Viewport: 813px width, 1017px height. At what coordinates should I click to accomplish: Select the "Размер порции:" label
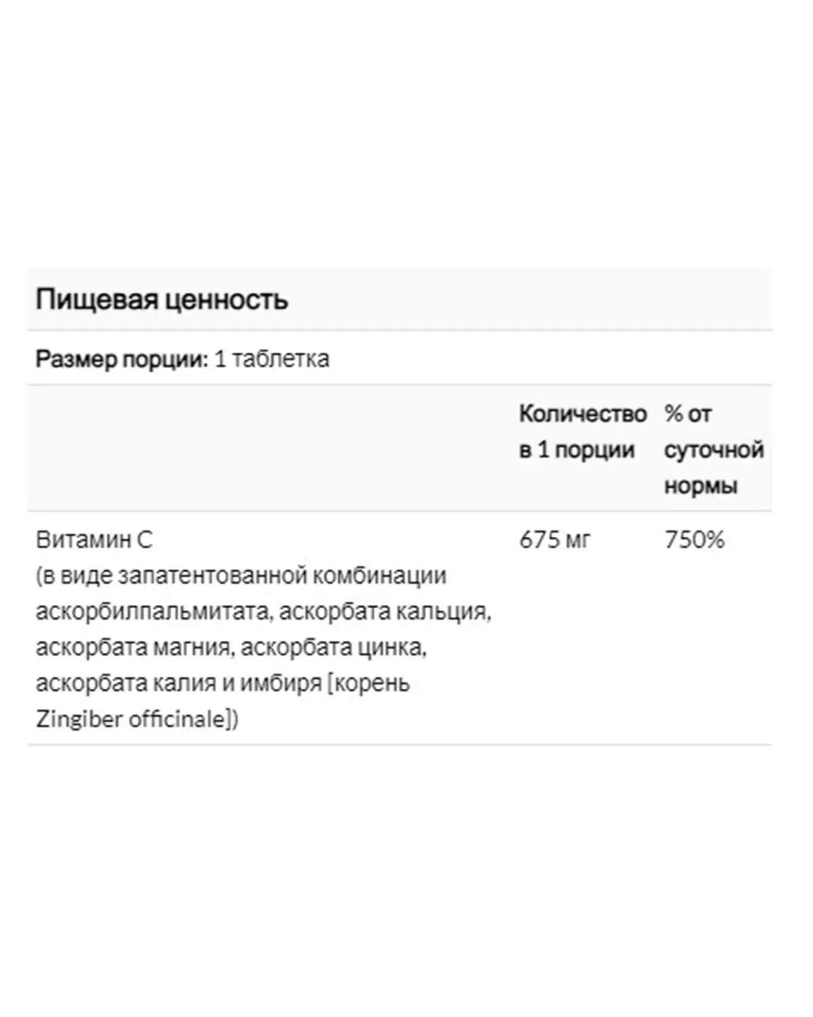pos(122,359)
